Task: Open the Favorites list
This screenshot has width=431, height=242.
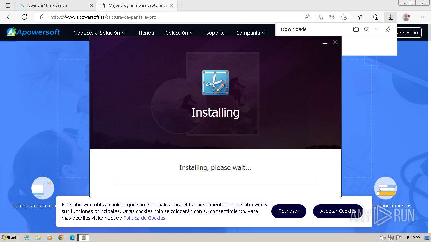Action: pyautogui.click(x=361, y=17)
